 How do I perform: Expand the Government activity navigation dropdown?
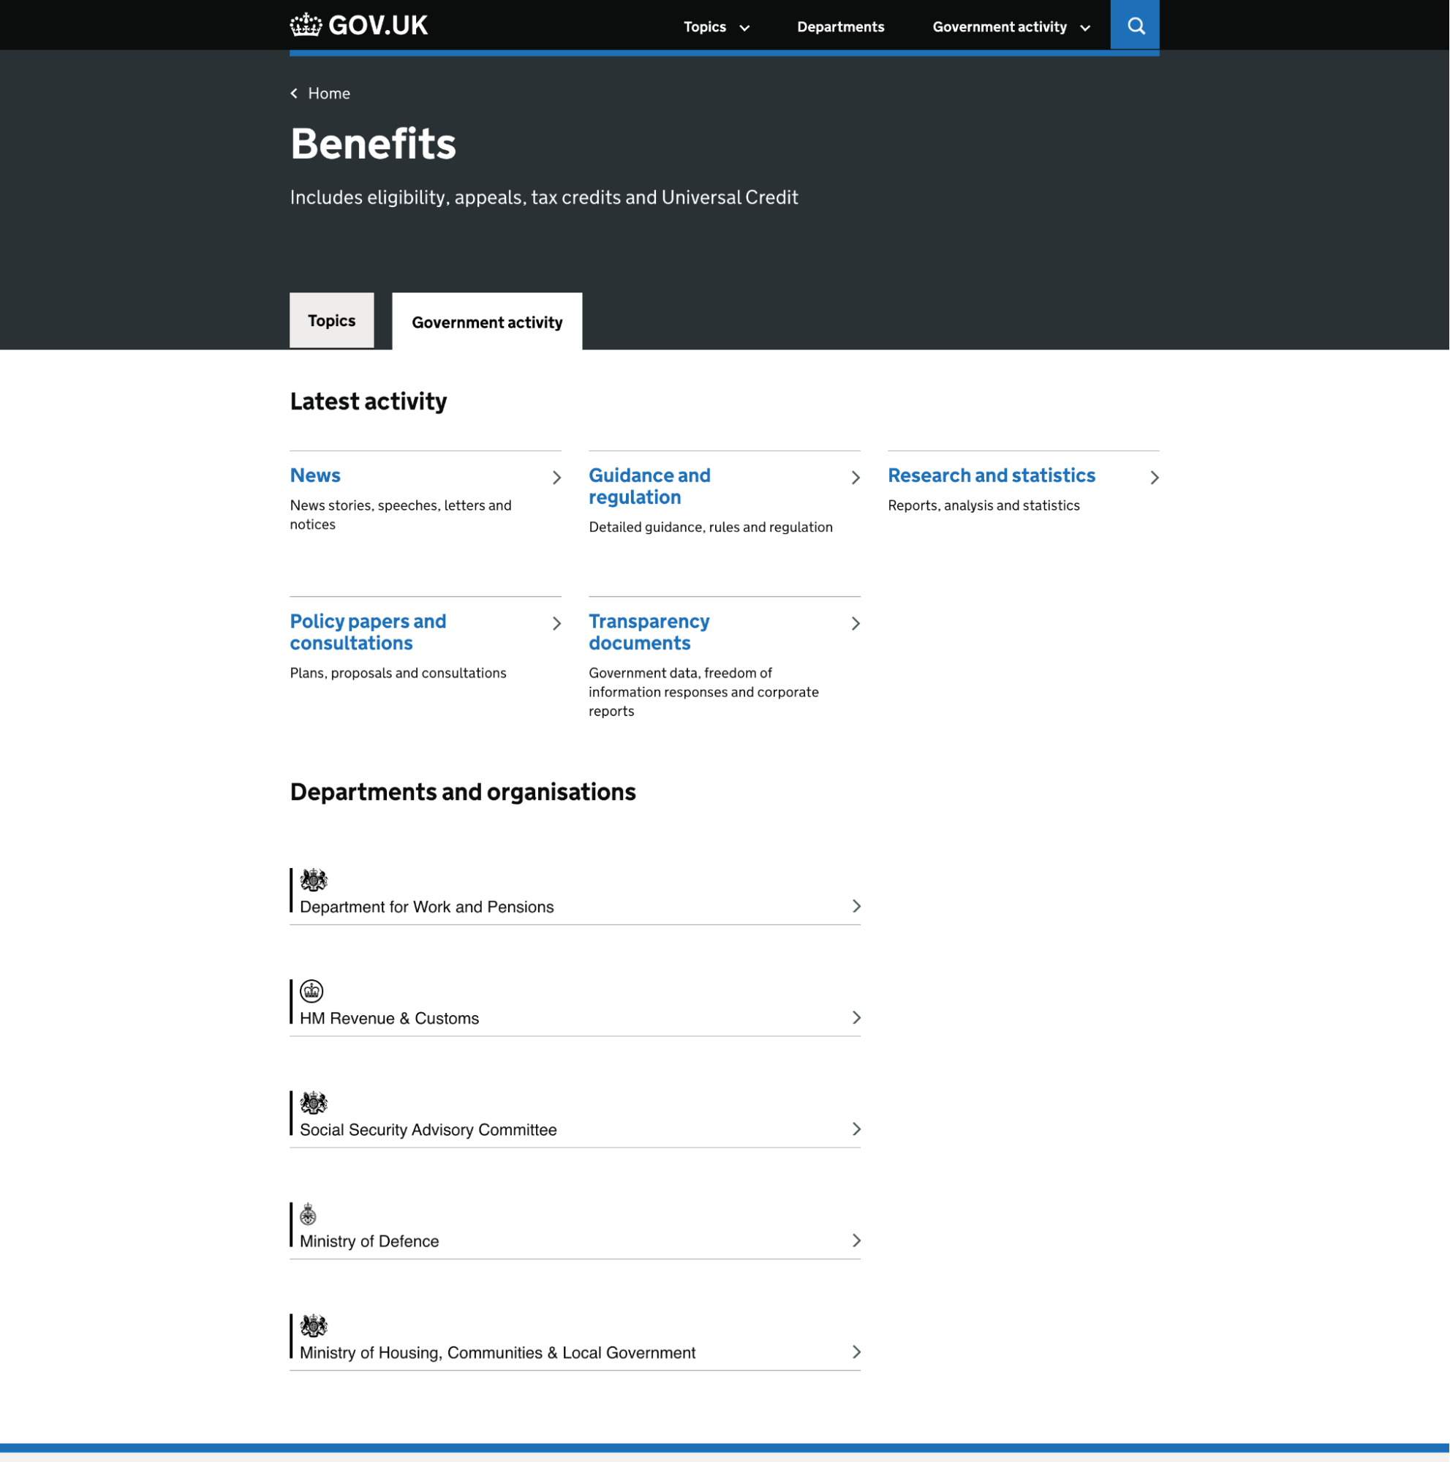tap(1010, 26)
